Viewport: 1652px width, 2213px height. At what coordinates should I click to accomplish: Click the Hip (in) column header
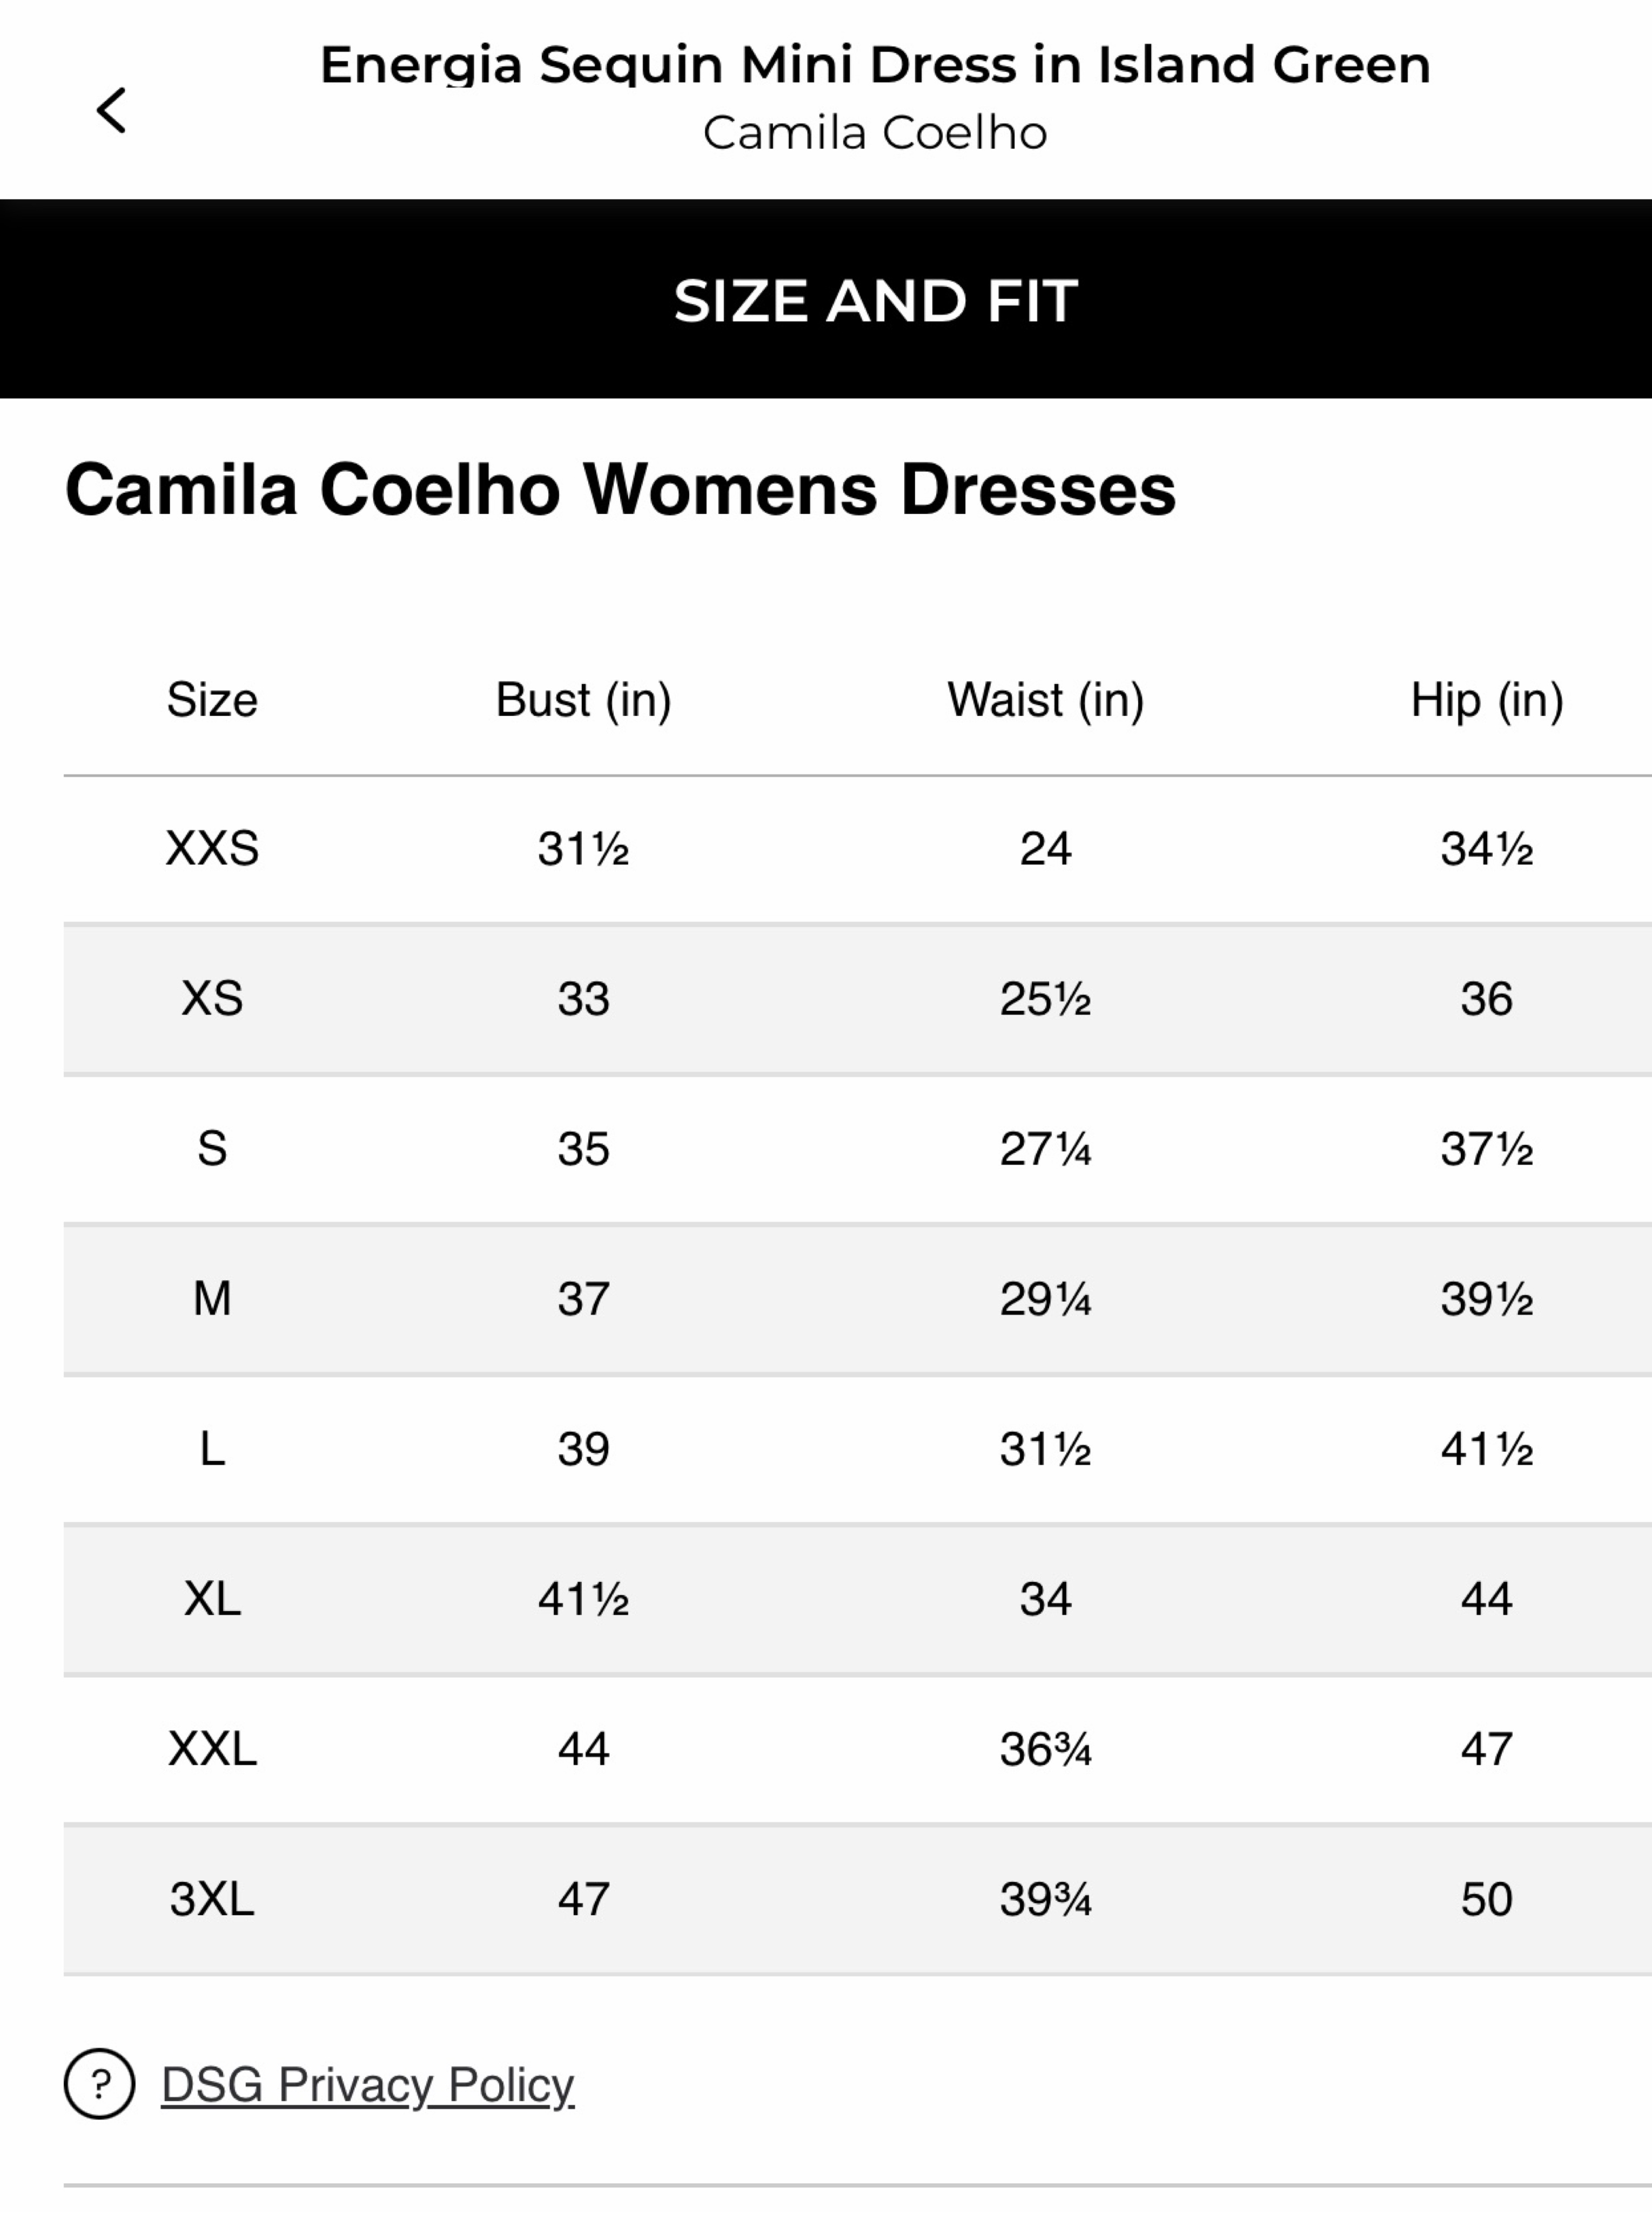click(1487, 699)
